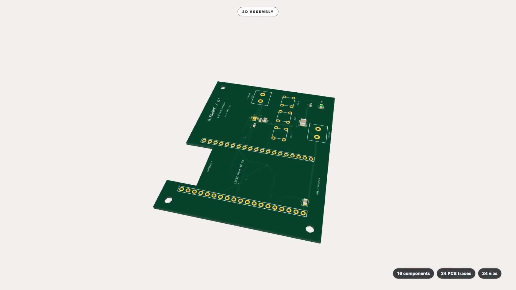Click the PLAY silkscreen label
The width and height of the screenshot is (516, 290).
pyautogui.click(x=295, y=118)
